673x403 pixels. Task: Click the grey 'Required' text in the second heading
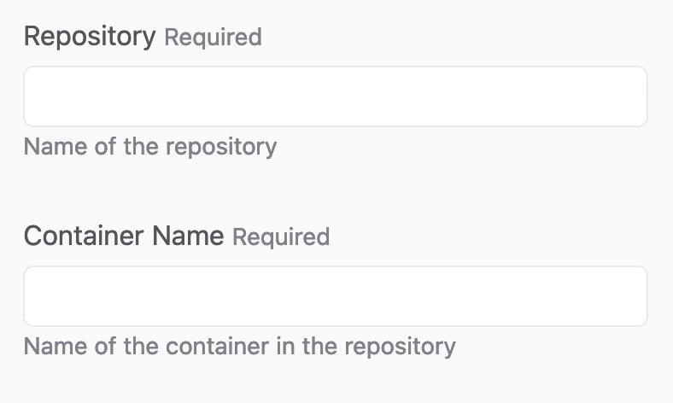tap(281, 237)
